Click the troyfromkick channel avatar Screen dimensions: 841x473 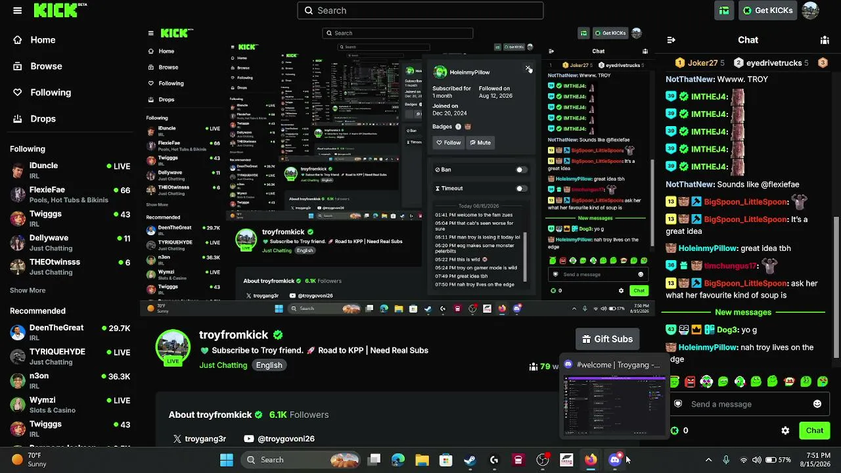[x=173, y=346]
